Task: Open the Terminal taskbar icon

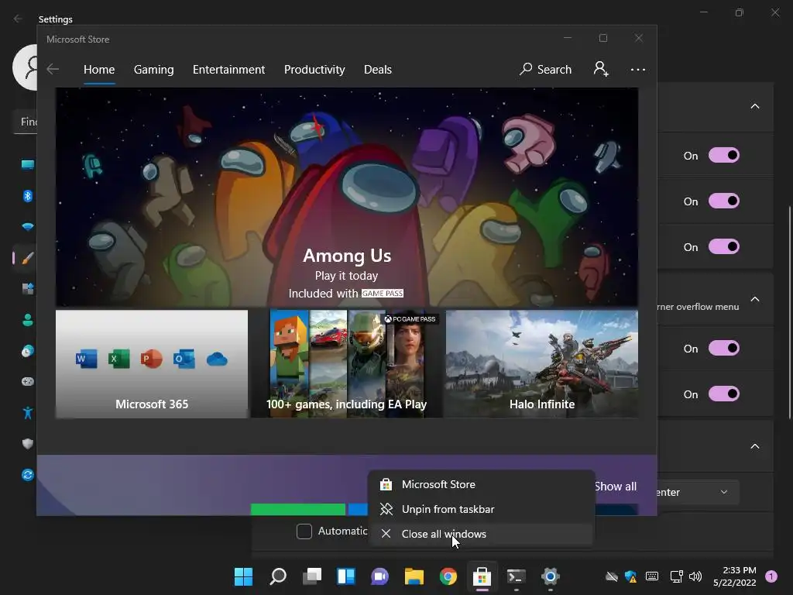Action: point(517,576)
